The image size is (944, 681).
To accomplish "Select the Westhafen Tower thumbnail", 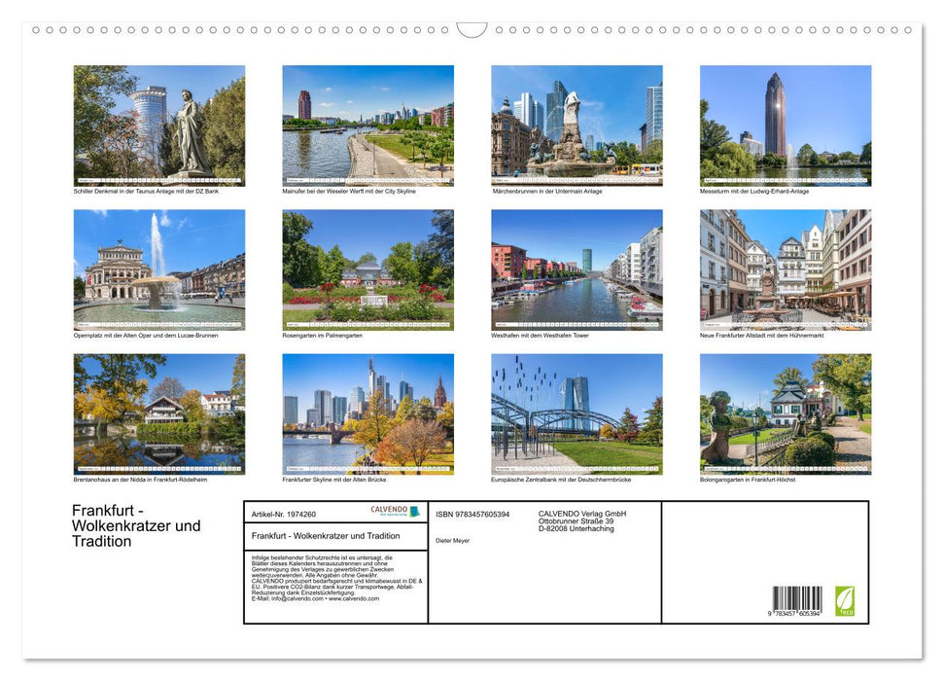I will (x=576, y=269).
